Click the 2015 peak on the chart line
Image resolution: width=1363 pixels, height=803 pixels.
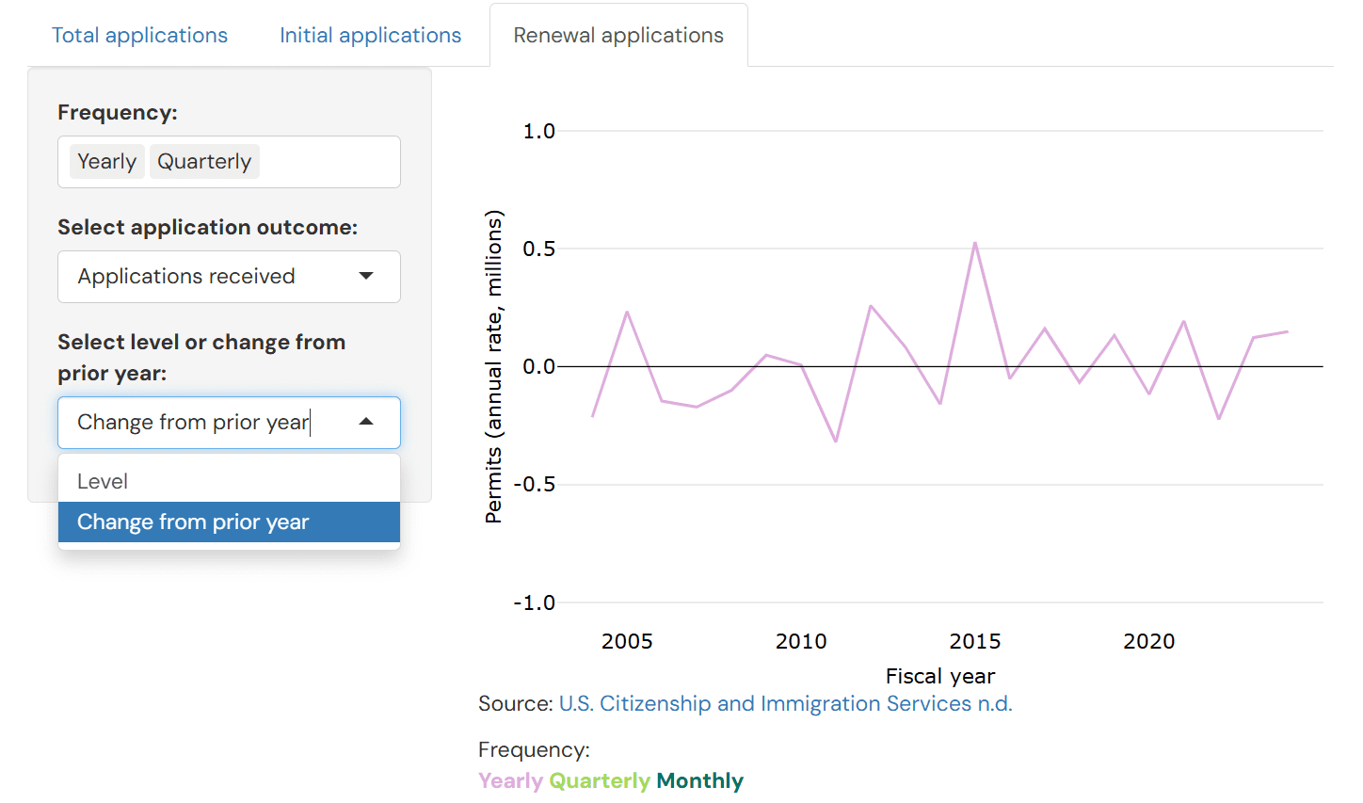975,243
